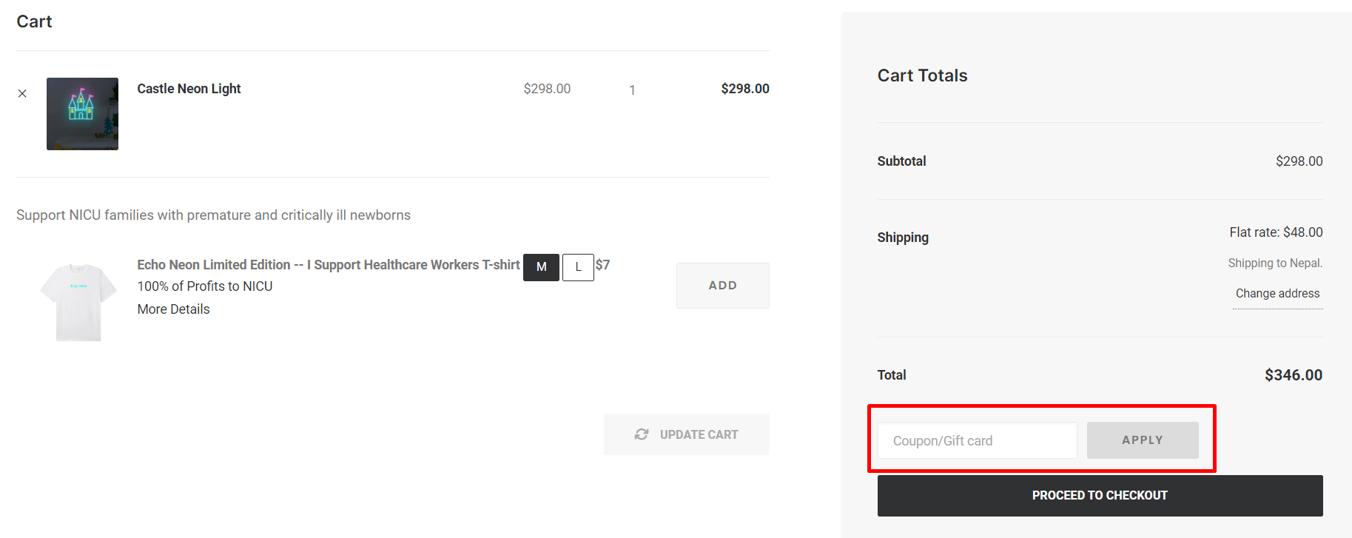Viewport: 1352px width, 538px height.
Task: Select size L for the T-shirt
Action: click(578, 267)
